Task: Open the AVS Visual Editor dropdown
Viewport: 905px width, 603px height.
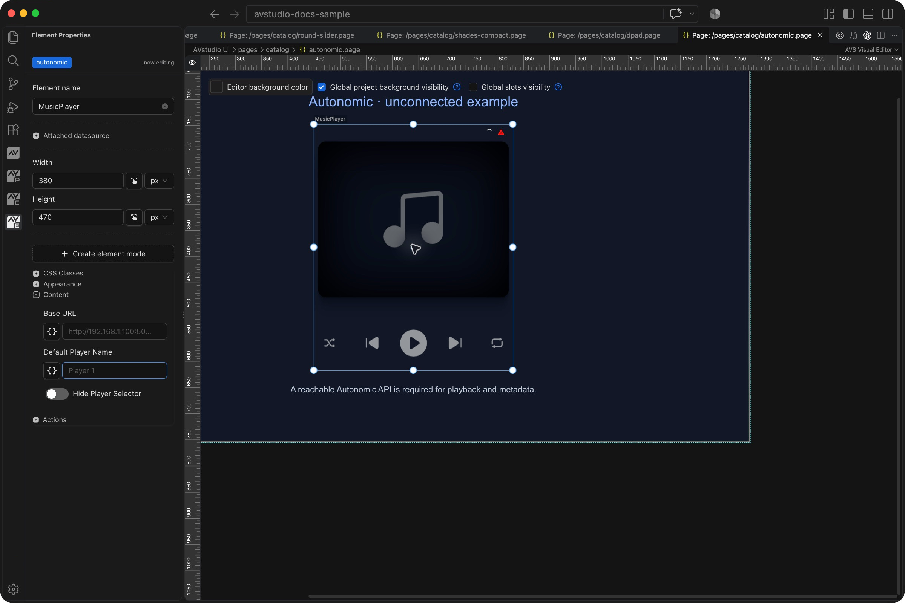Action: click(x=871, y=50)
